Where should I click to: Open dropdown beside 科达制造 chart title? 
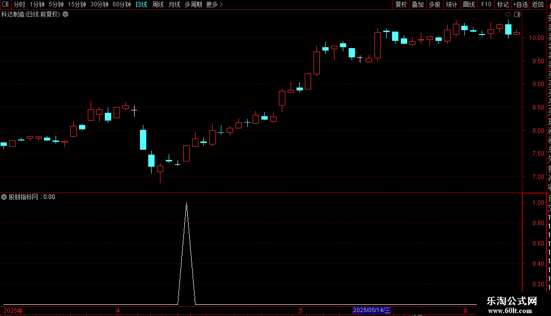point(65,15)
